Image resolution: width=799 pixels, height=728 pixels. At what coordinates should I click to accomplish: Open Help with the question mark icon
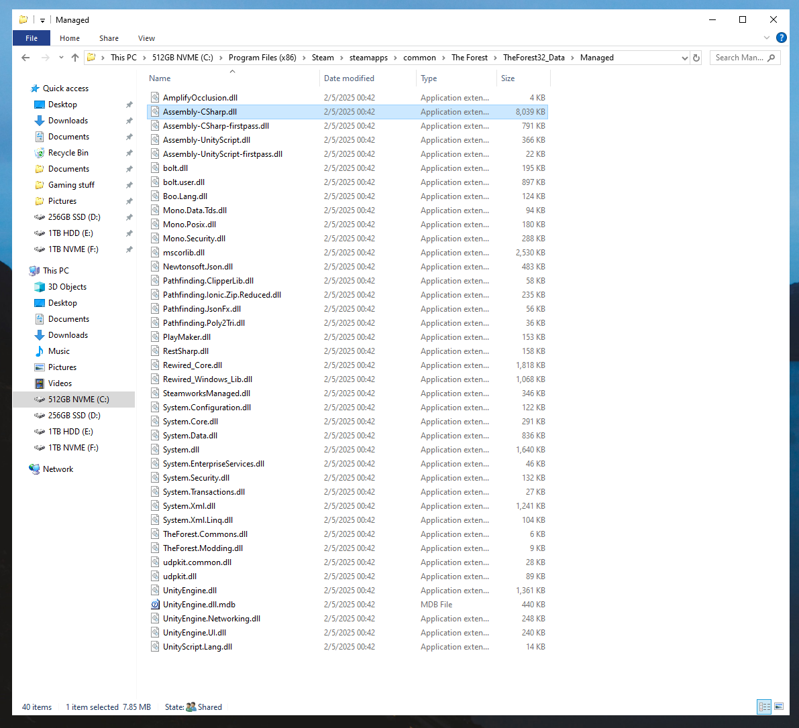pyautogui.click(x=781, y=38)
